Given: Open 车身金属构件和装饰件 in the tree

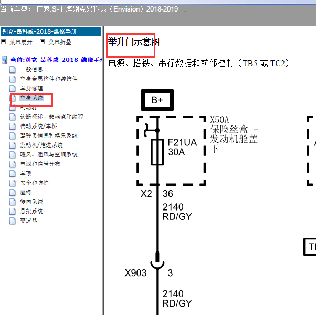Looking at the screenshot, I should click(49, 79).
